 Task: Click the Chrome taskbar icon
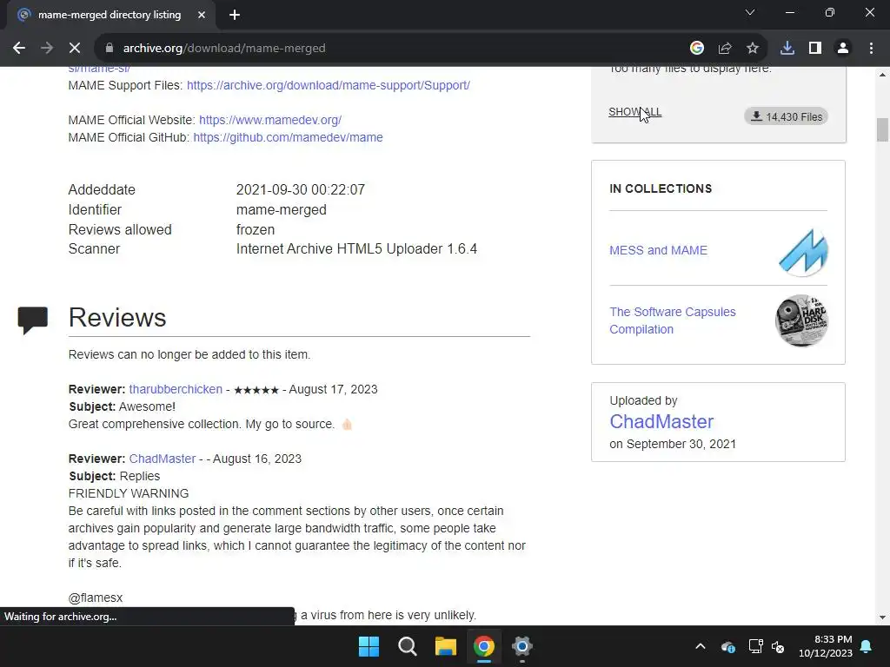[x=483, y=646]
